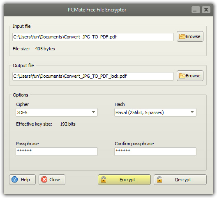Image resolution: width=217 pixels, height=198 pixels.
Task: Click the folder icon beside Input file Browse
Action: point(182,36)
